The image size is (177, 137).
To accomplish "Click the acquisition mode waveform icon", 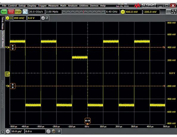I will click(x=25, y=12).
